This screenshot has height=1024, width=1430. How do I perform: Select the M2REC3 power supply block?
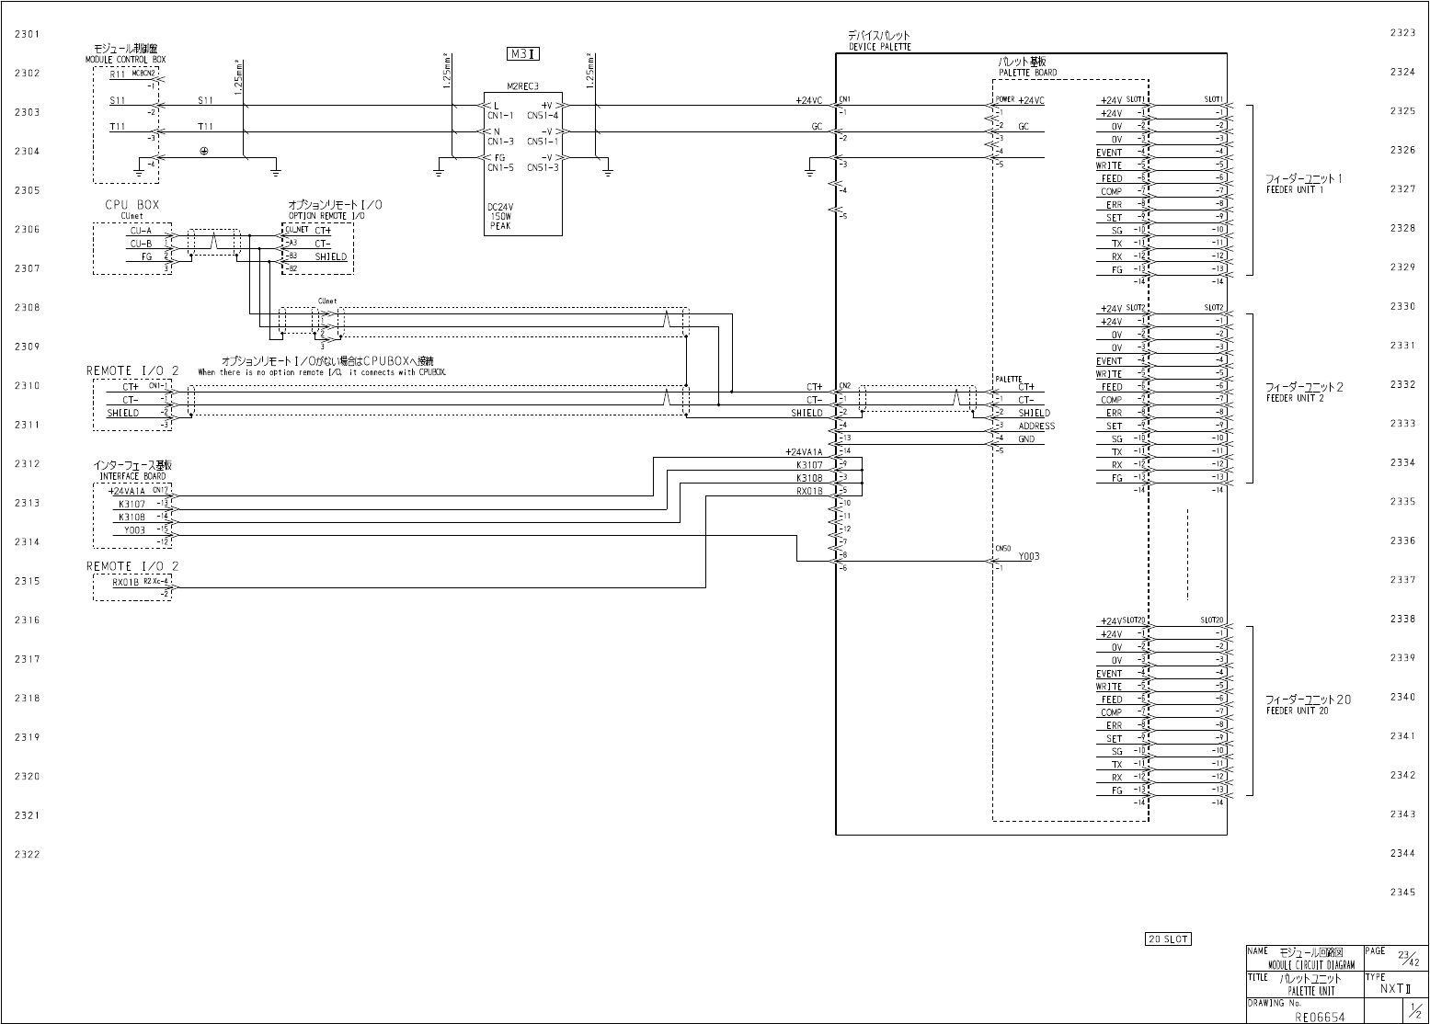click(522, 164)
